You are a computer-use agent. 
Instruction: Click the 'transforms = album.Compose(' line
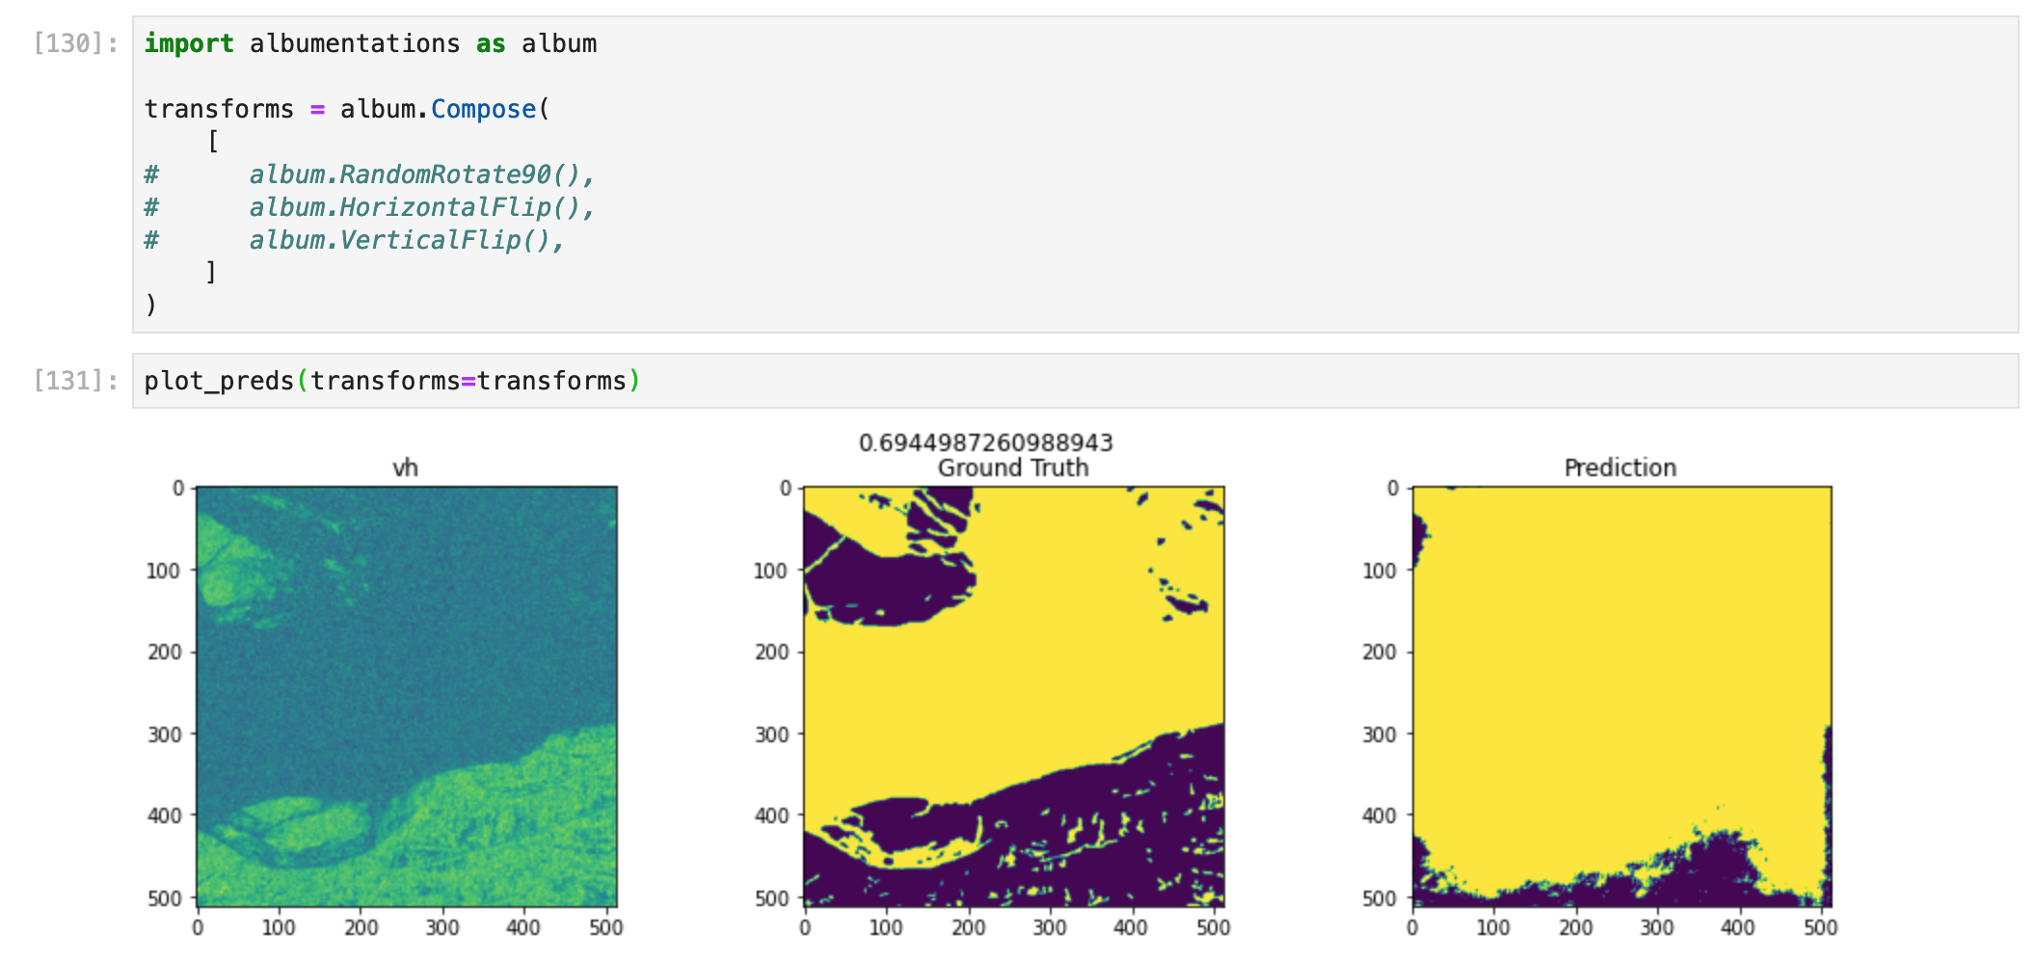347,109
